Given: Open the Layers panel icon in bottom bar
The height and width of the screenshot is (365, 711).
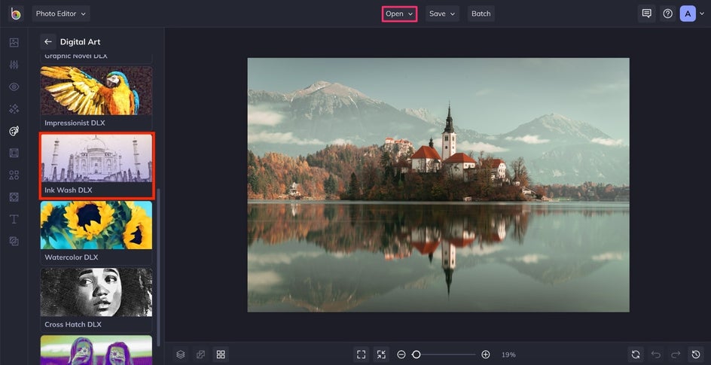Looking at the screenshot, I should 181,354.
